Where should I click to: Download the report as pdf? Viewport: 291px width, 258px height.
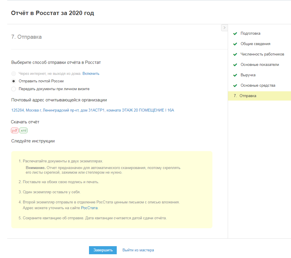click(15, 131)
